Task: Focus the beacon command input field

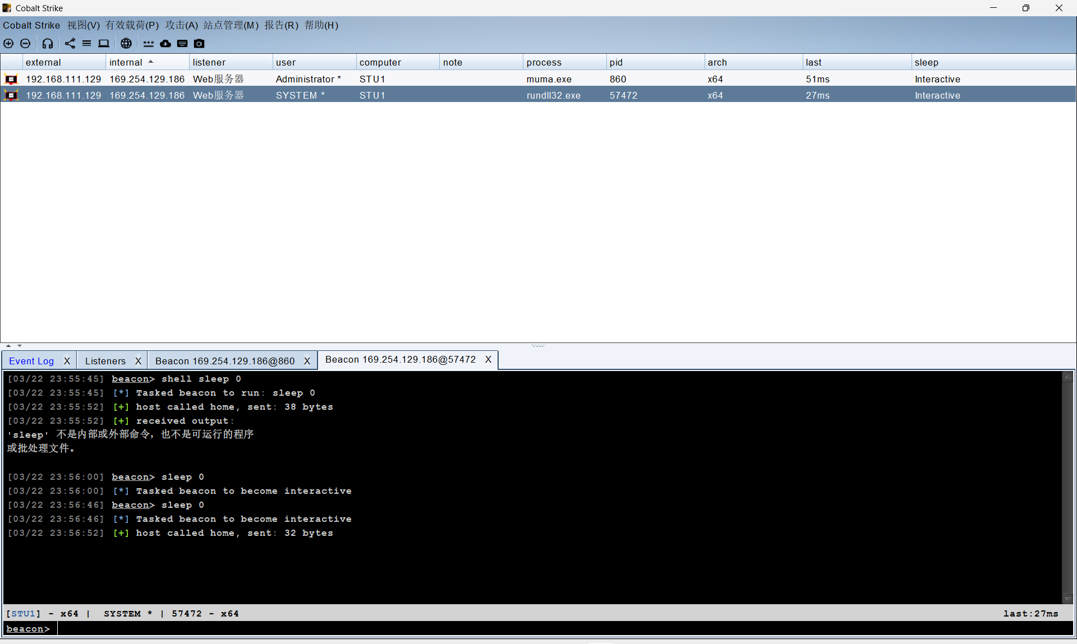Action: [565, 629]
